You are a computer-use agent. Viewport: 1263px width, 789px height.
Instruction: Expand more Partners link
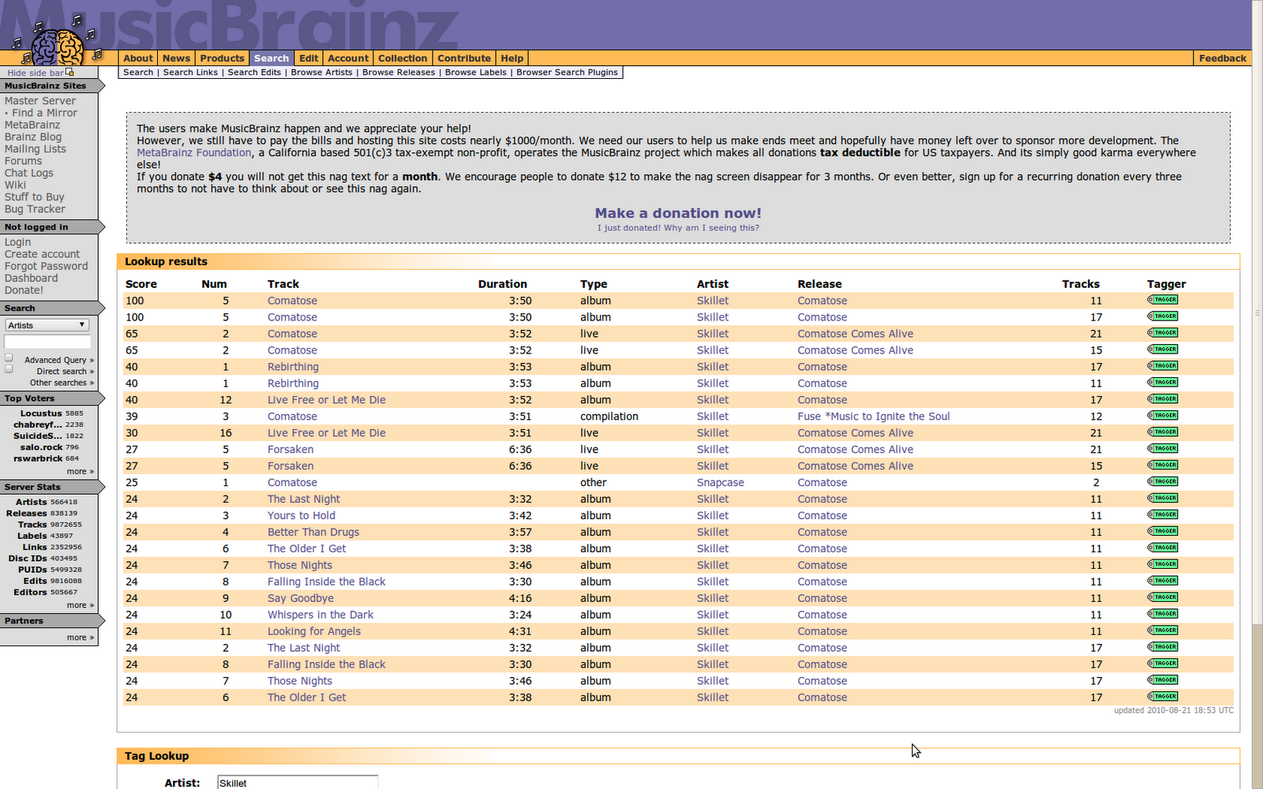pyautogui.click(x=80, y=638)
